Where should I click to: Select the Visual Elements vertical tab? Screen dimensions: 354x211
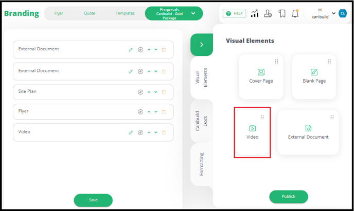[x=201, y=78]
